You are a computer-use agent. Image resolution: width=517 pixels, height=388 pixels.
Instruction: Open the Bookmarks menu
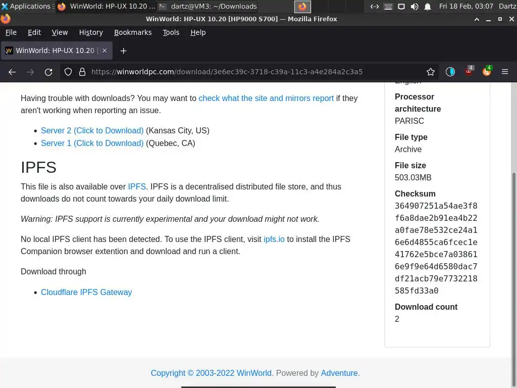point(133,32)
